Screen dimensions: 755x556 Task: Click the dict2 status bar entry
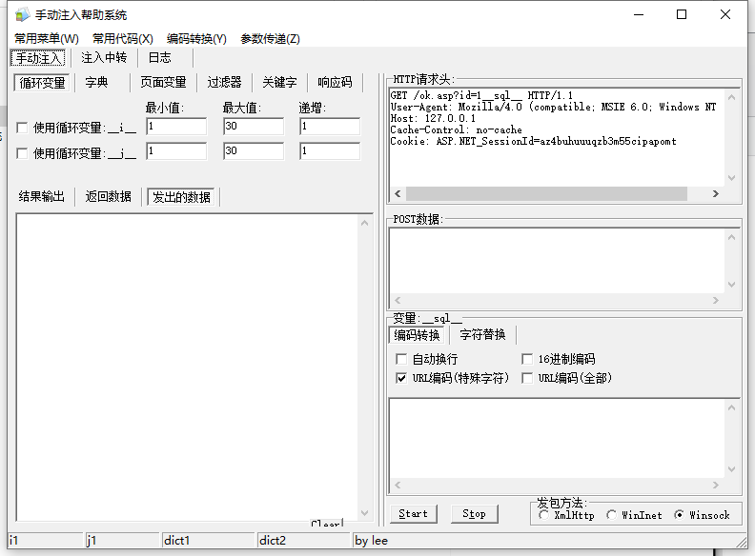303,541
